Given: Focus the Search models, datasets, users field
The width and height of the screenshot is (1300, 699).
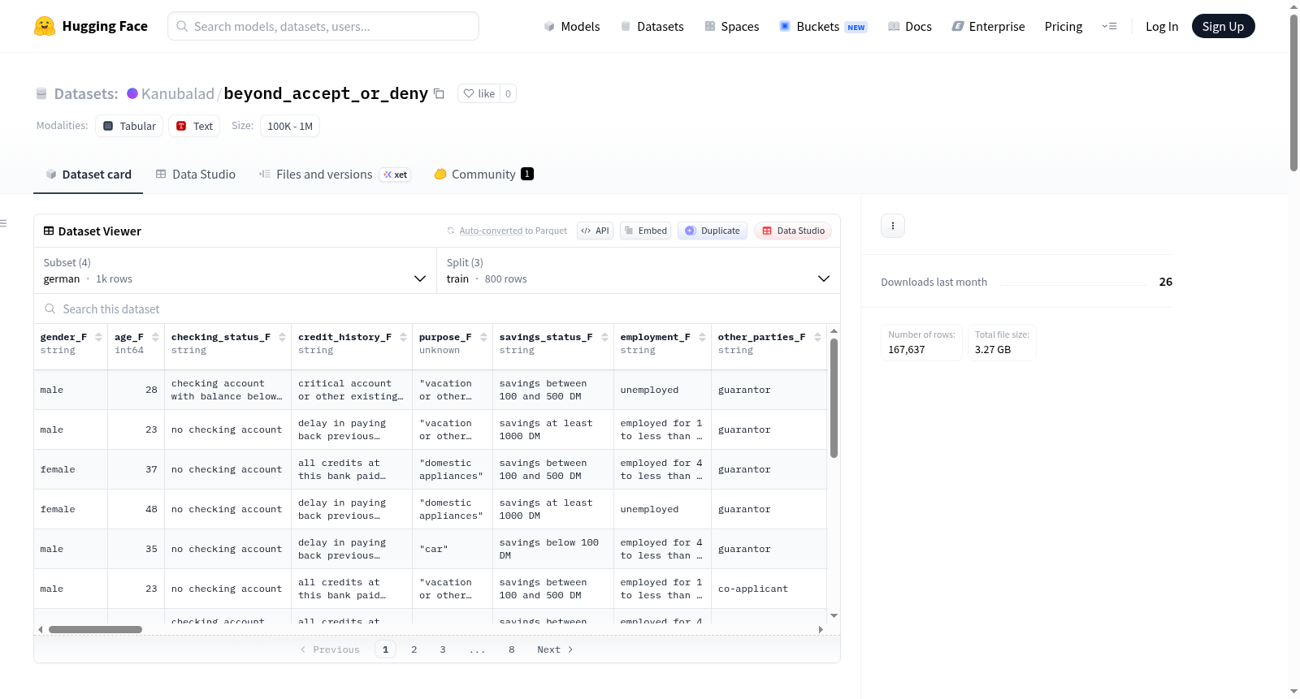Looking at the screenshot, I should pos(323,26).
